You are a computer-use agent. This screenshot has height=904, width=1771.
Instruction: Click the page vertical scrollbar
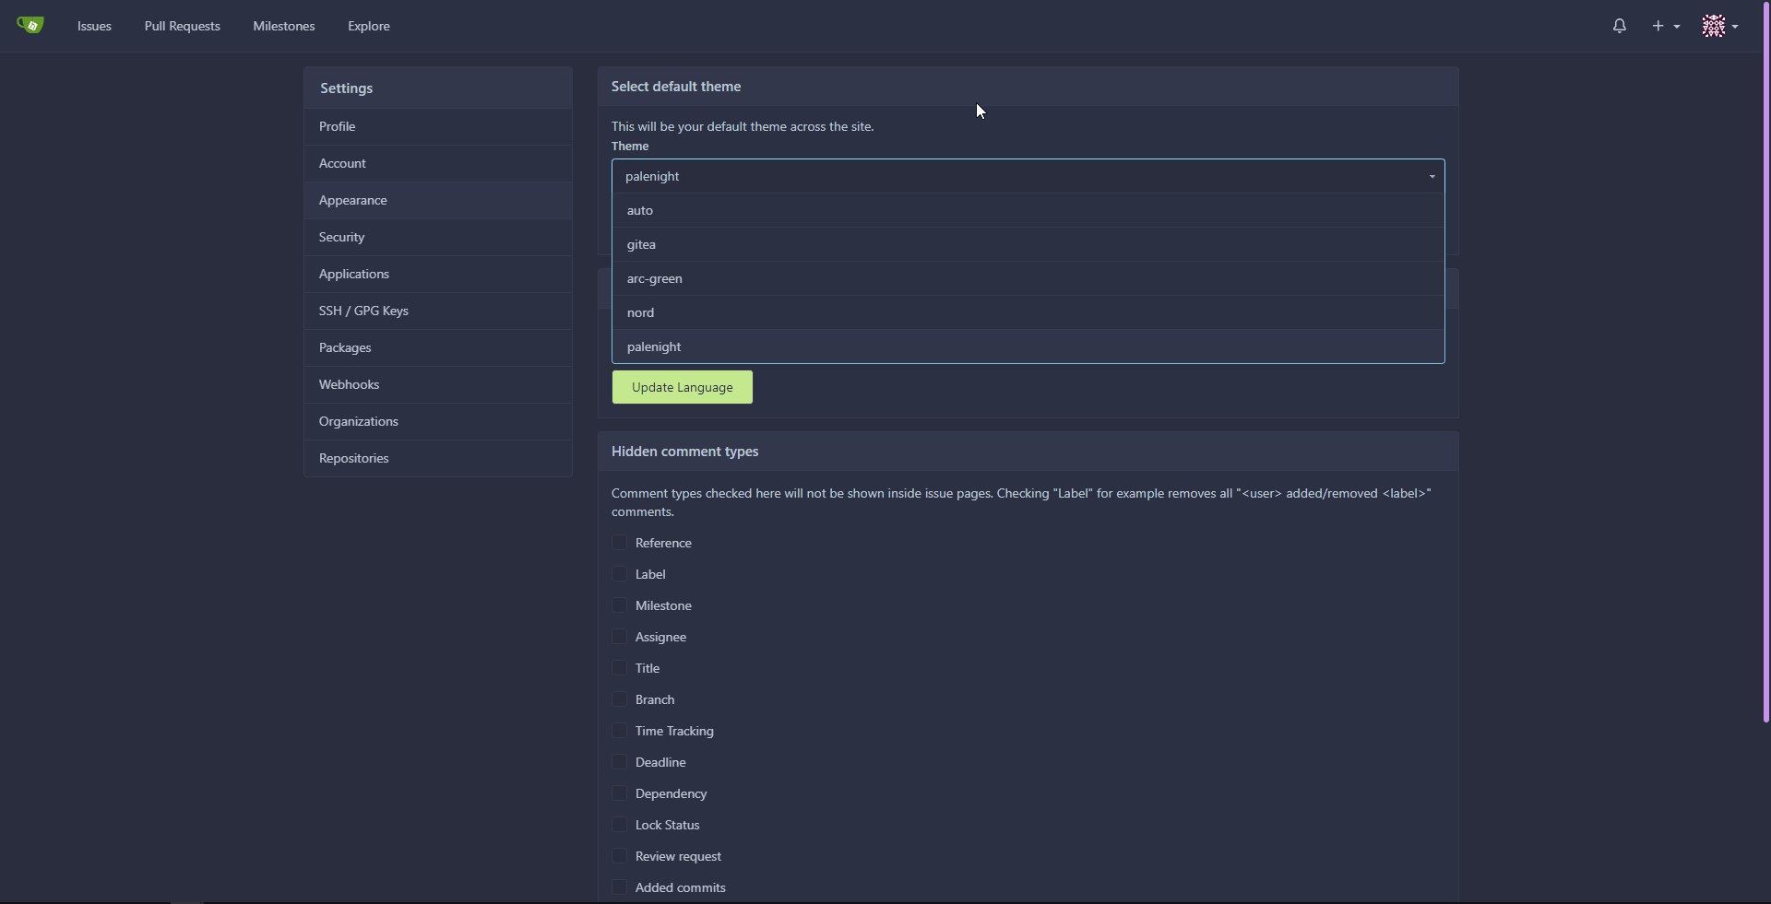[1765, 361]
